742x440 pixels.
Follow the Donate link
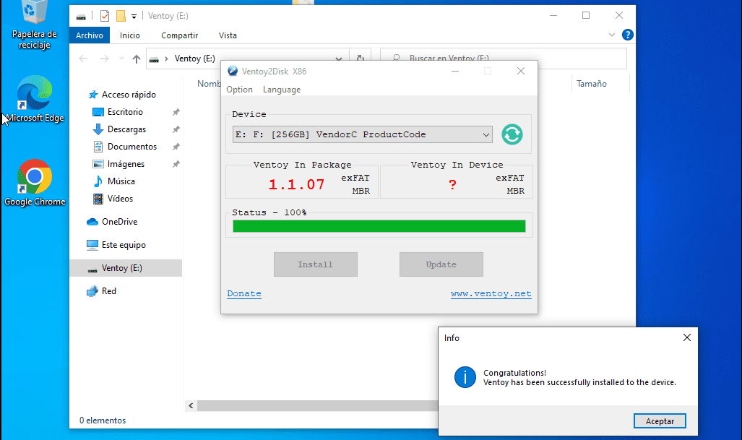244,293
